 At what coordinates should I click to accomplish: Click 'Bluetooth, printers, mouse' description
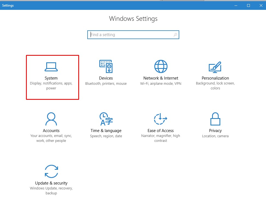pyautogui.click(x=106, y=84)
